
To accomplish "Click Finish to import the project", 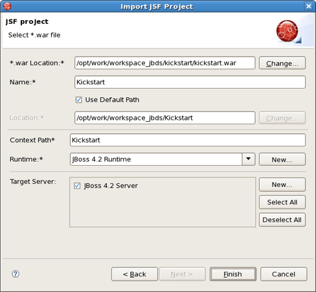I will (233, 274).
